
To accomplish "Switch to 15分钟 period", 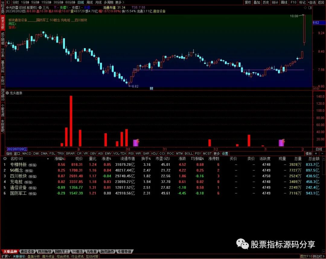I will (x=46, y=2).
